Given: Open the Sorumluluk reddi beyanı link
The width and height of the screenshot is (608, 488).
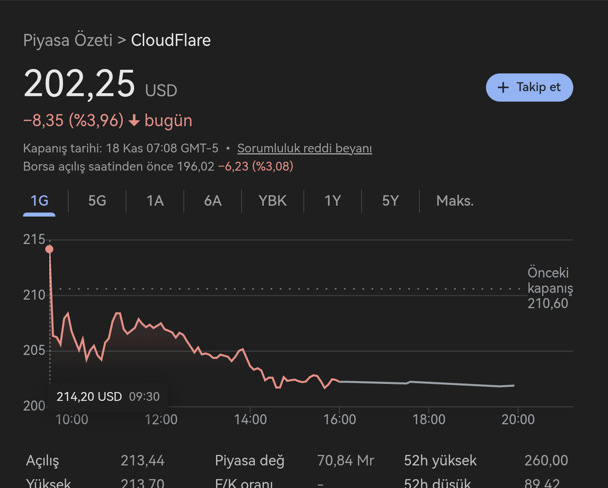Looking at the screenshot, I should pos(304,148).
